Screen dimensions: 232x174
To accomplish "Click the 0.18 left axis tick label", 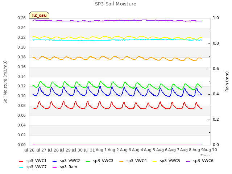I will 22,57.
